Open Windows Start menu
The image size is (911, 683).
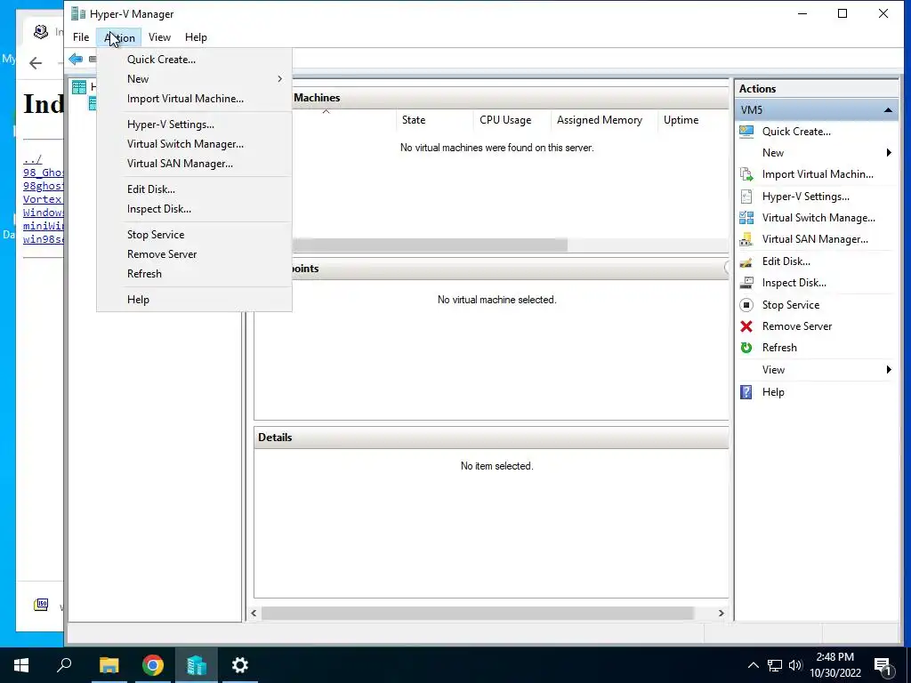[x=21, y=665]
